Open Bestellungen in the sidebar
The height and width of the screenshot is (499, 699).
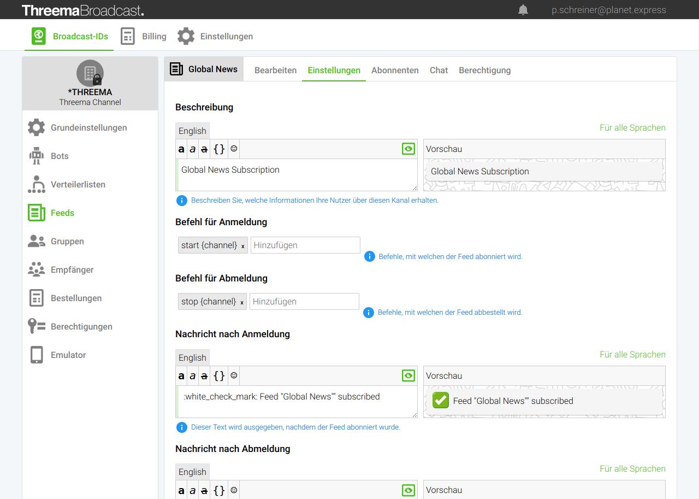90,298
